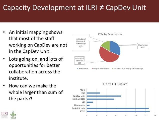Select the FTEs by Directorate chart title
The image size is (159, 120).
coord(110,35)
